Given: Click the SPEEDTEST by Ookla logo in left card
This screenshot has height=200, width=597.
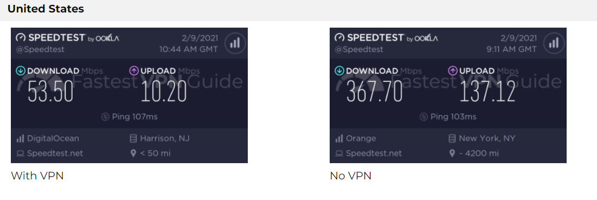Looking at the screenshot, I should (67, 37).
